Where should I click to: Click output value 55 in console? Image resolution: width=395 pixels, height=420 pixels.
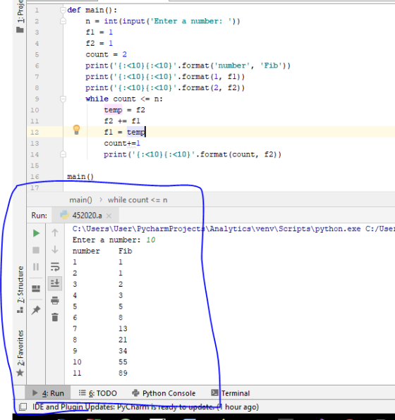pos(123,362)
